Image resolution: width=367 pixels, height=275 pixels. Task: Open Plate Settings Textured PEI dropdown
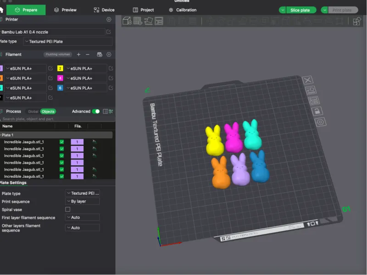click(83, 193)
